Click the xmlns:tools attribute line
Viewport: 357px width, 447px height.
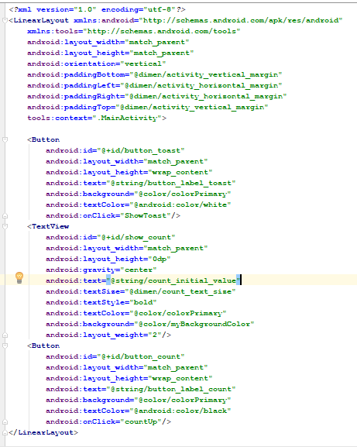pyautogui.click(x=134, y=31)
